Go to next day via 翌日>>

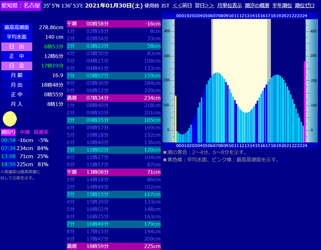coord(204,5)
